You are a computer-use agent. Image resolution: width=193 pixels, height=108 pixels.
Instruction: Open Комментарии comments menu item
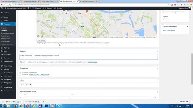[x=8, y=61]
